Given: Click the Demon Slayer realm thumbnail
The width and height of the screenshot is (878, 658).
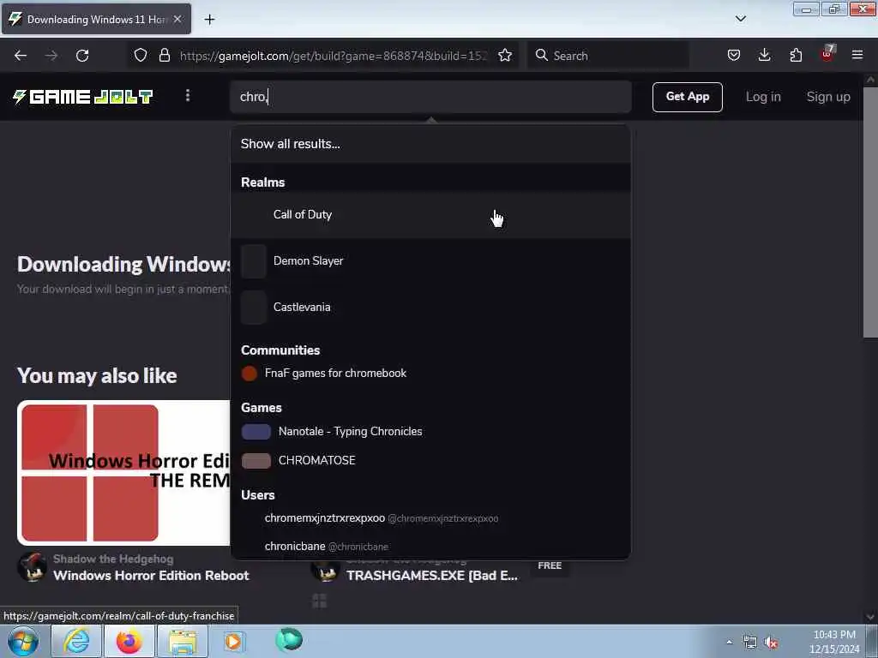Looking at the screenshot, I should [254, 261].
